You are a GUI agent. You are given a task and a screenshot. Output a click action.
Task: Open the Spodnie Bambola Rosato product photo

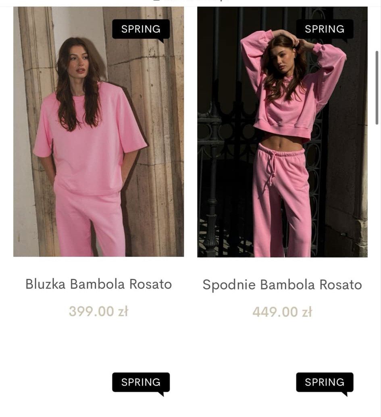pyautogui.click(x=282, y=132)
